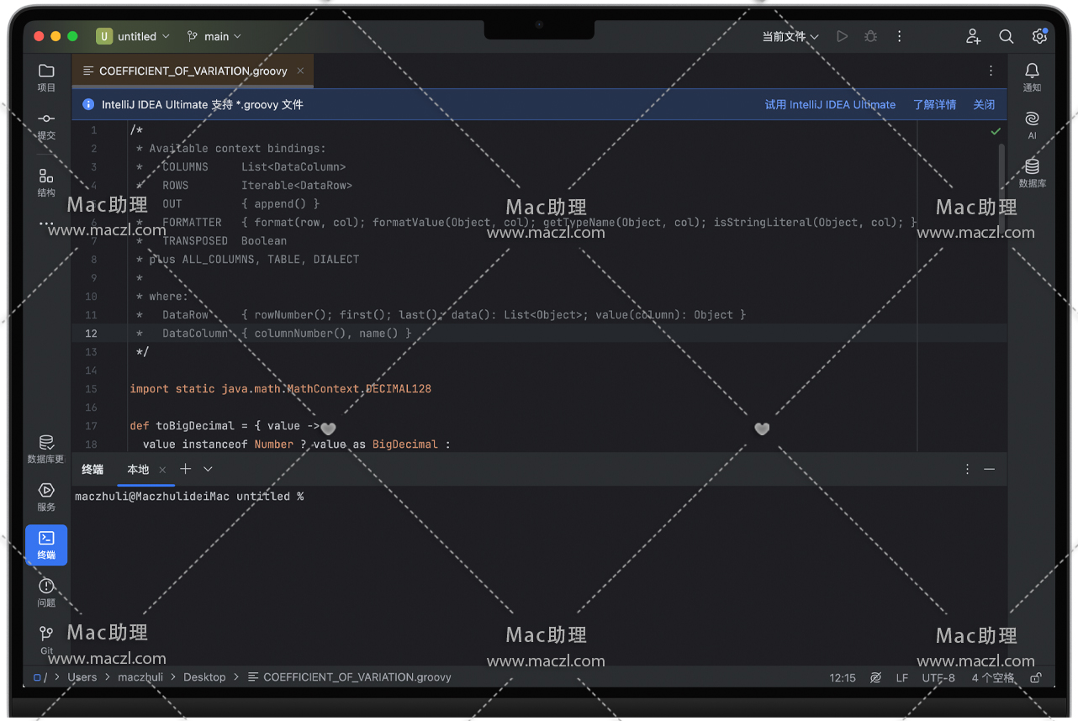
Task: Select the COEFFICIENT_OF_VARIATION.groovy editor tab
Action: point(193,71)
